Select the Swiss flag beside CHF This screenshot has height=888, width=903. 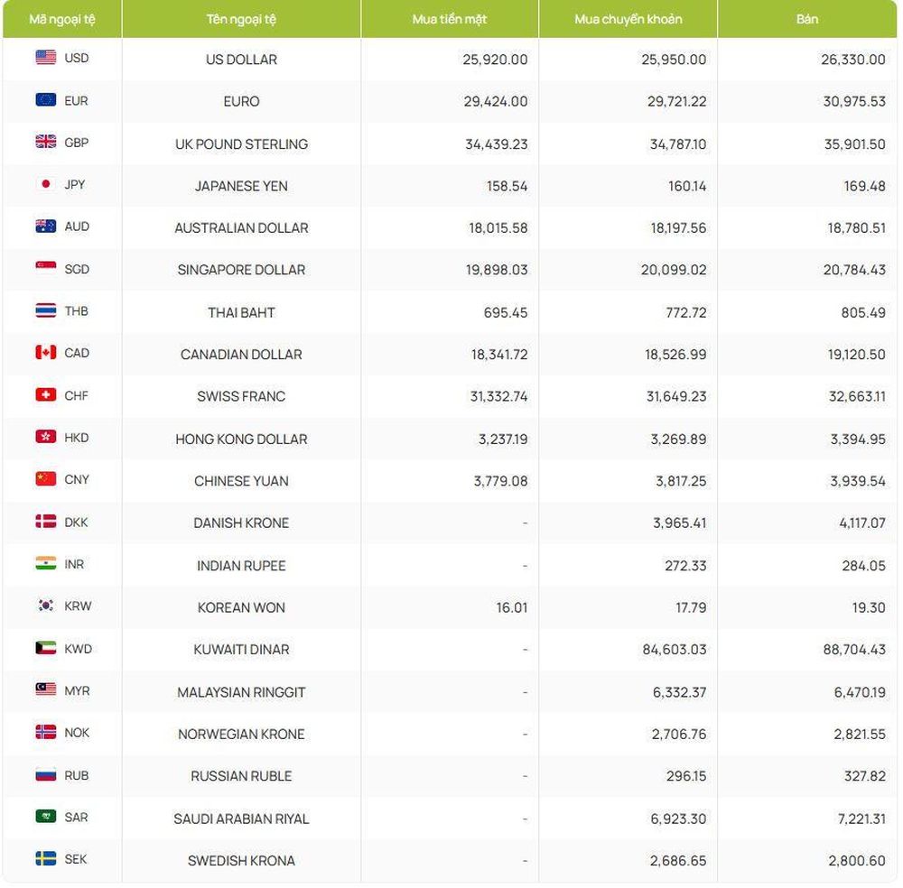(45, 394)
